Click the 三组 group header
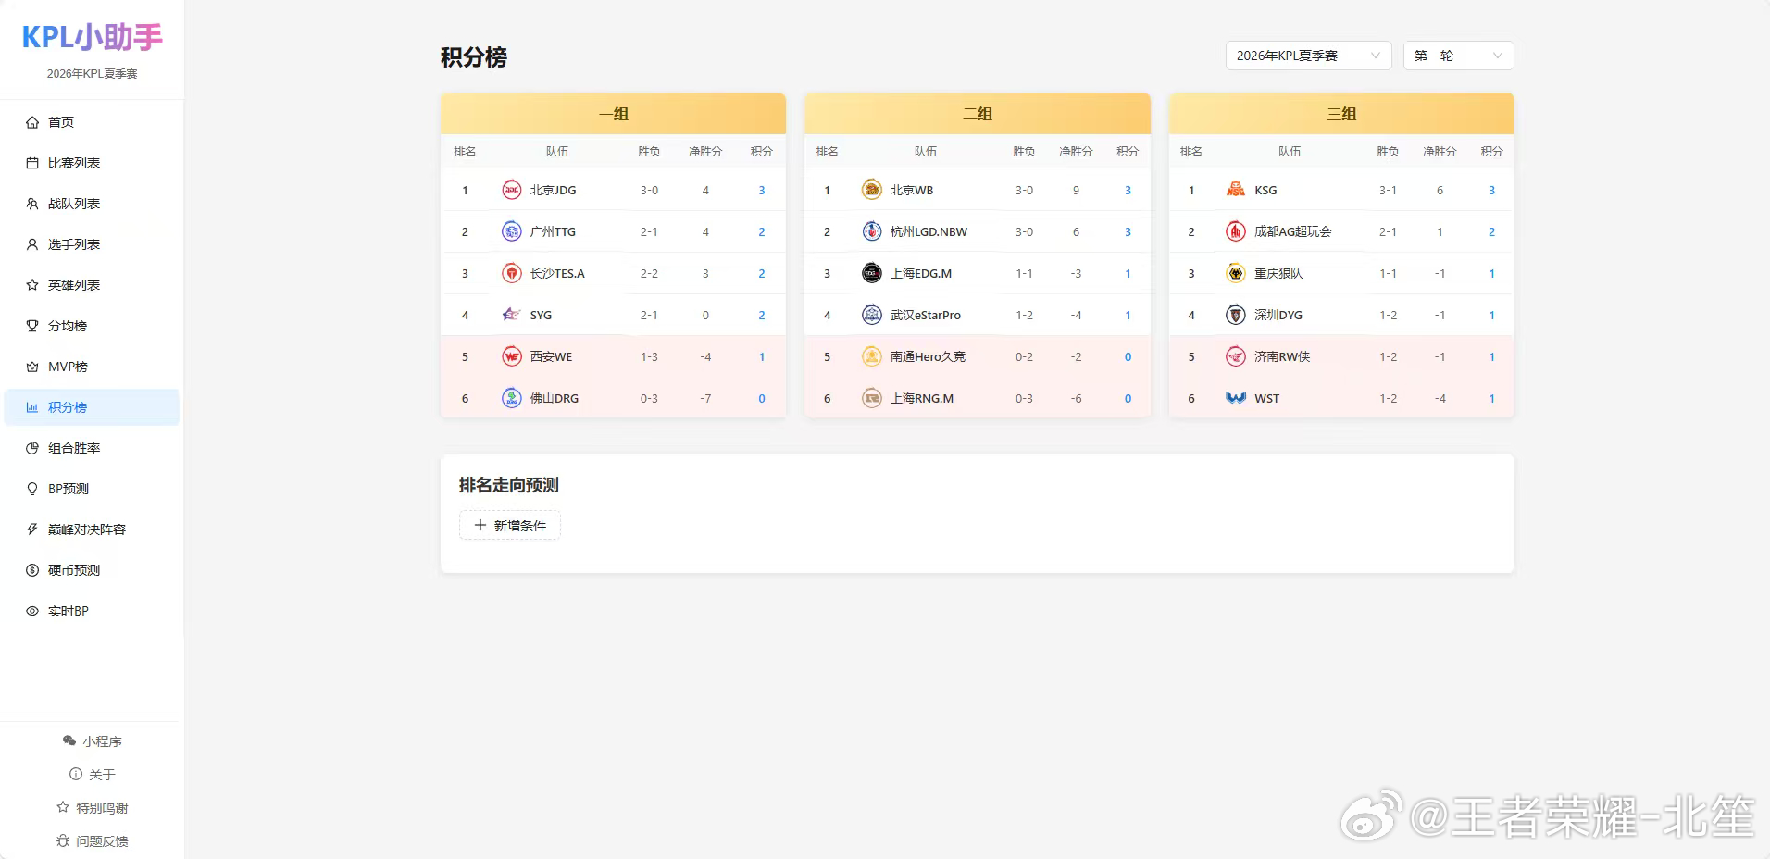The height and width of the screenshot is (859, 1770). 1341,113
